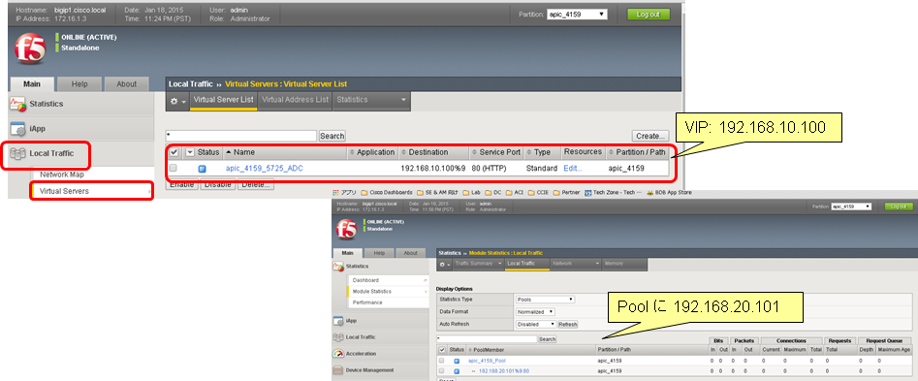The width and height of the screenshot is (918, 381).
Task: Click Device Management icon in sidebar
Action: click(337, 370)
